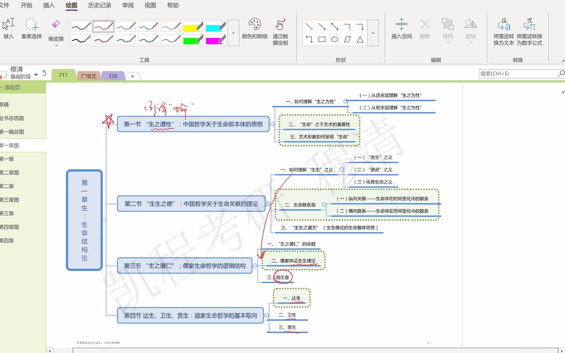The height and width of the screenshot is (353, 565).
Task: Select the blue pen in bottom row
Action: point(126,40)
